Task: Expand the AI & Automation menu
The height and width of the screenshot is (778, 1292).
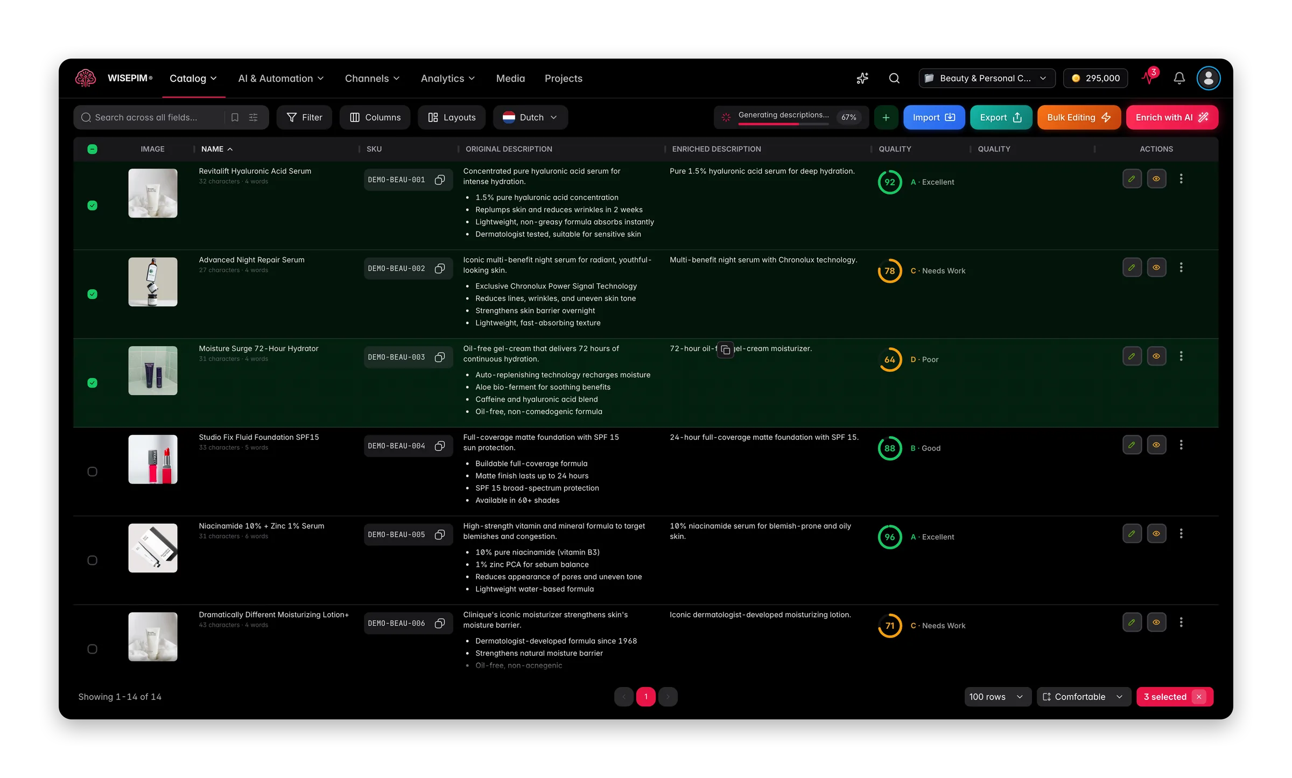Action: pos(281,79)
